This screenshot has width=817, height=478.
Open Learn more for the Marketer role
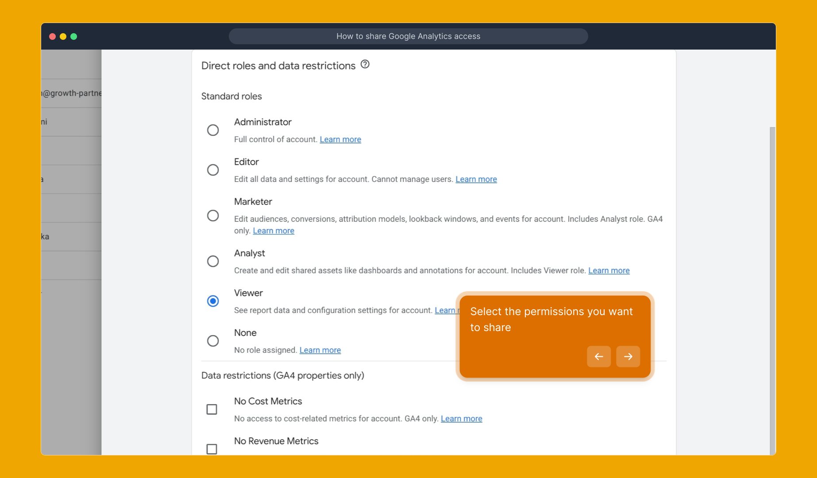273,230
